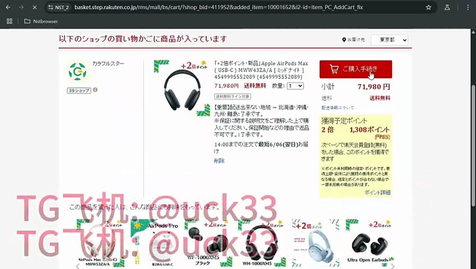The width and height of the screenshot is (476, 269).
Task: Click the カラフルスター shop logo
Action: [77, 71]
